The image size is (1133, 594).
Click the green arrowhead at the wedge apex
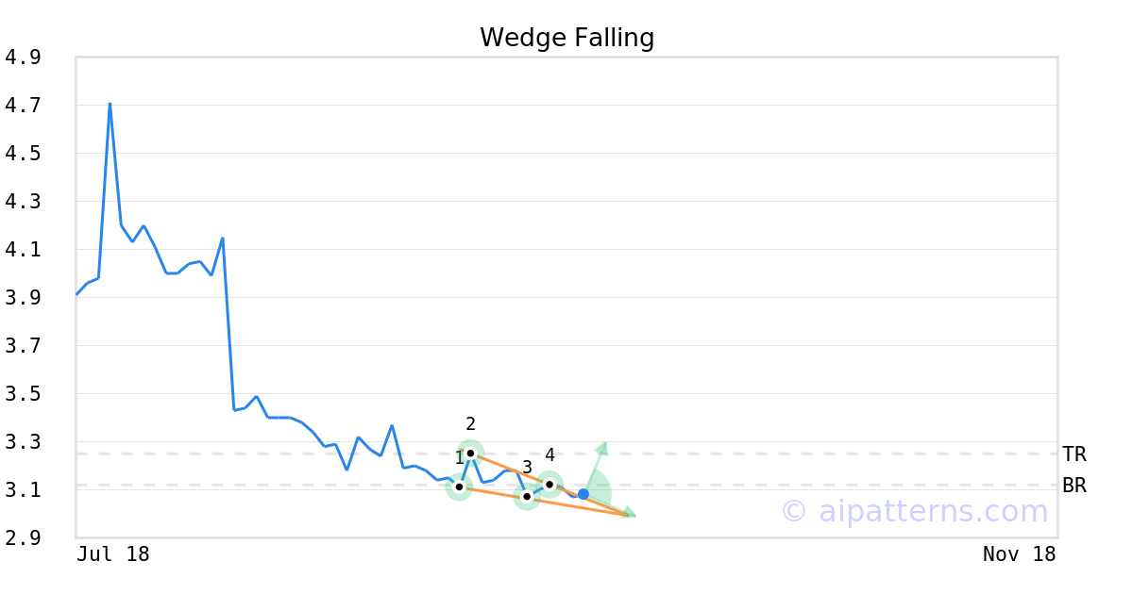[629, 513]
